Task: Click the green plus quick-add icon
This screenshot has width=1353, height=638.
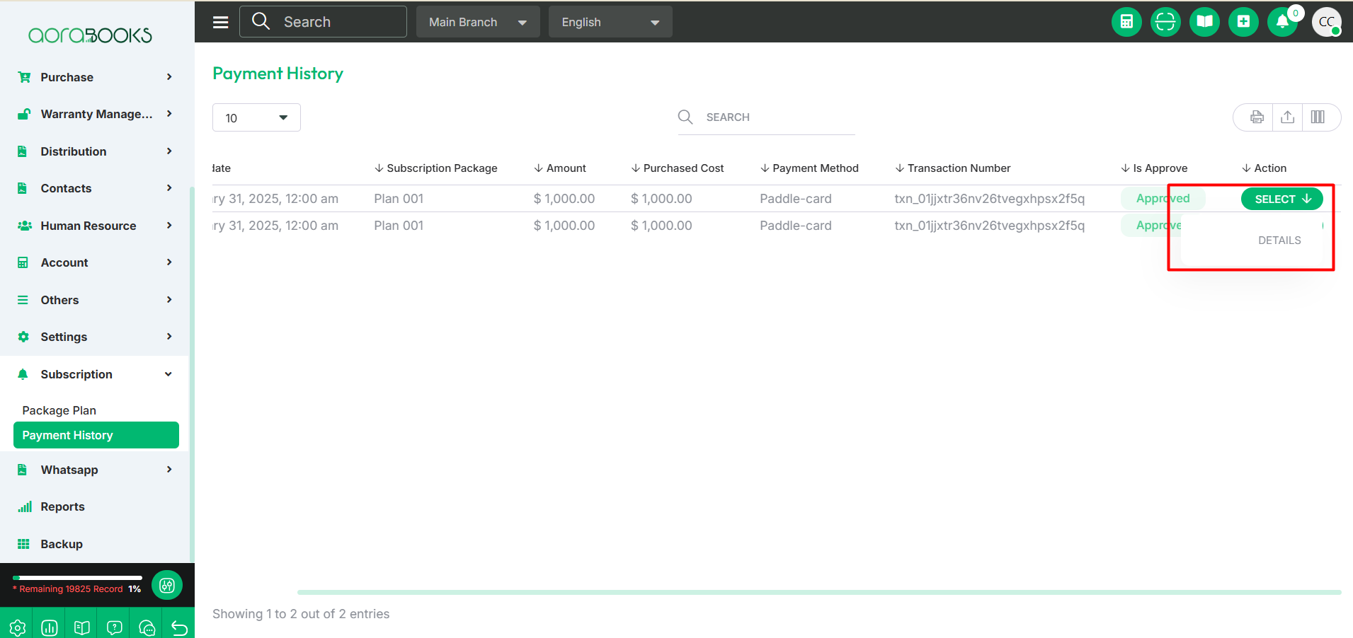Action: click(1243, 22)
